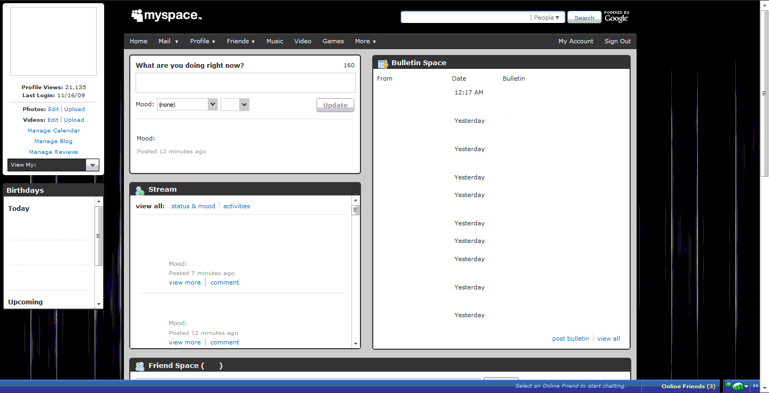Open the small mood emoticon dropdown
Image resolution: width=769 pixels, height=393 pixels.
(x=235, y=105)
